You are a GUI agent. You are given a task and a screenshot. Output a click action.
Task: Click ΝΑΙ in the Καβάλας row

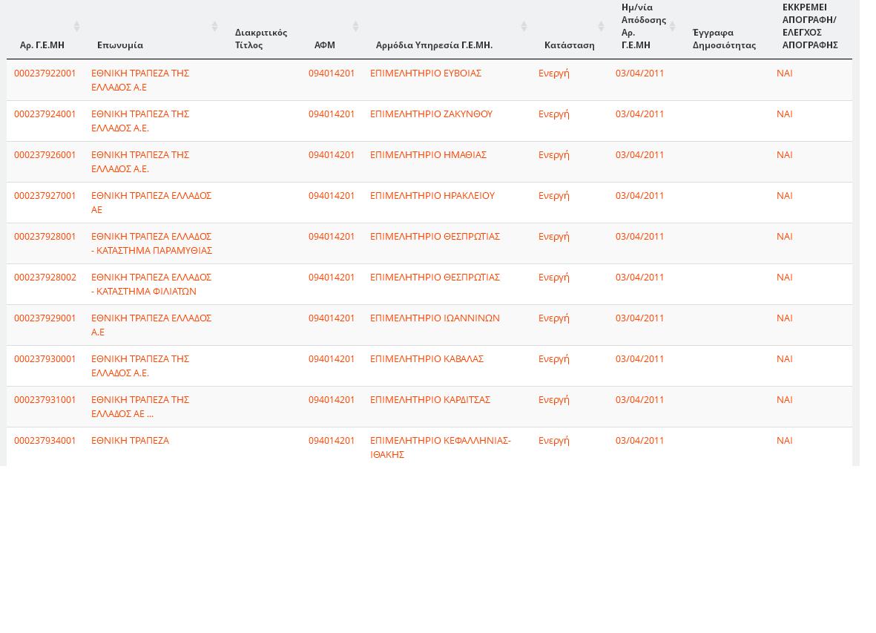coord(784,358)
